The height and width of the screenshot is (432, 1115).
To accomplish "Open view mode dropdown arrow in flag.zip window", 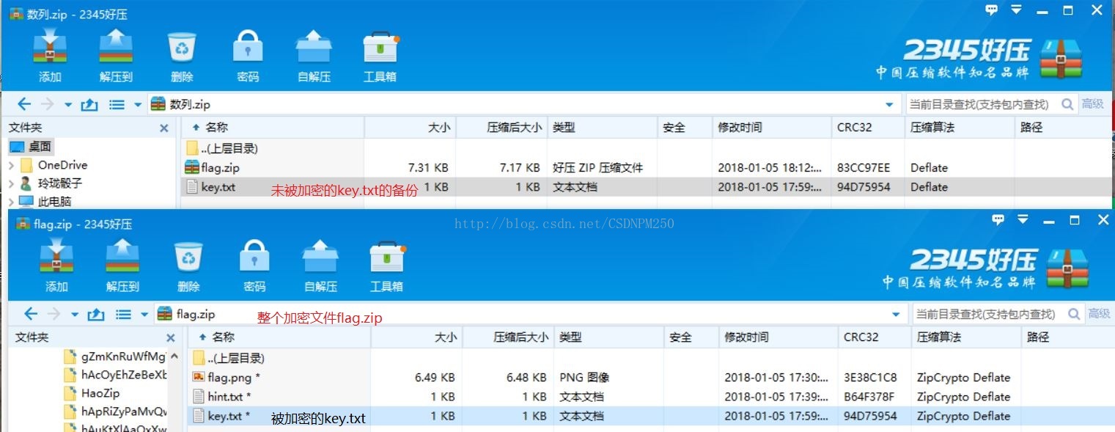I will (x=144, y=315).
